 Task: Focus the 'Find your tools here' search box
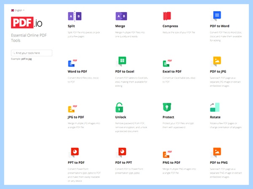click(x=32, y=53)
